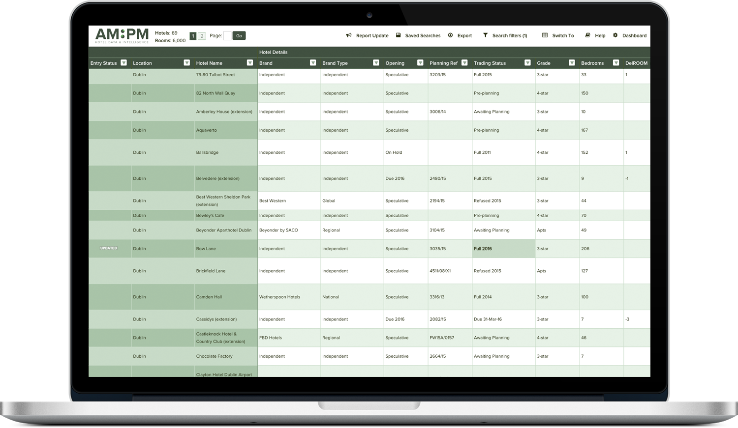Select the Ballsbridge hotel name
738x428 pixels.
207,152
